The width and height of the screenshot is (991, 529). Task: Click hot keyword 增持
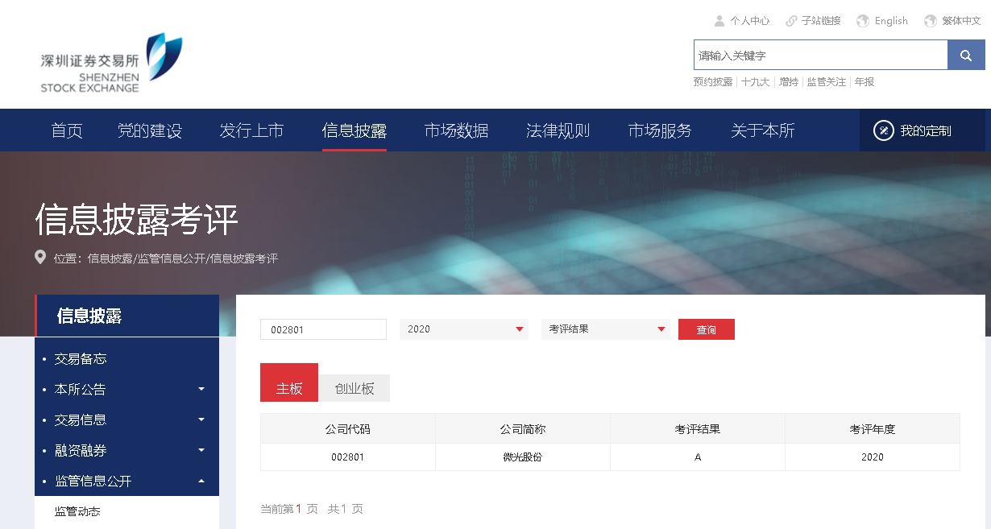(789, 82)
